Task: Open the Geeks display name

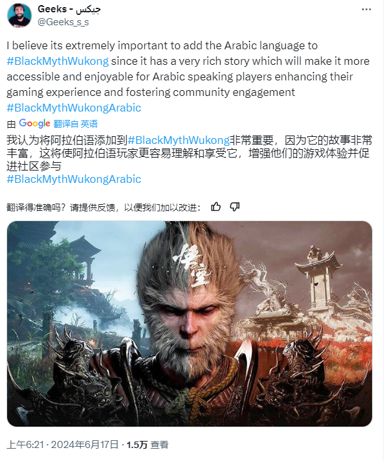Action: (52, 9)
